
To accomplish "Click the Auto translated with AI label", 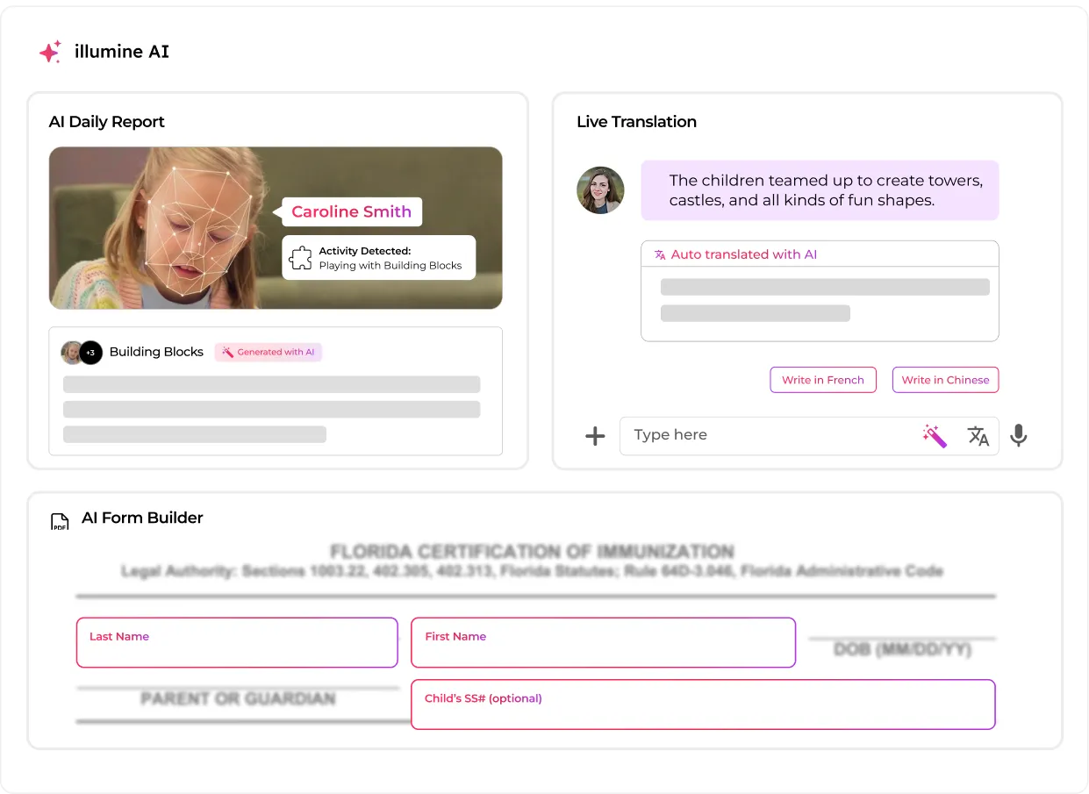I will 744,254.
